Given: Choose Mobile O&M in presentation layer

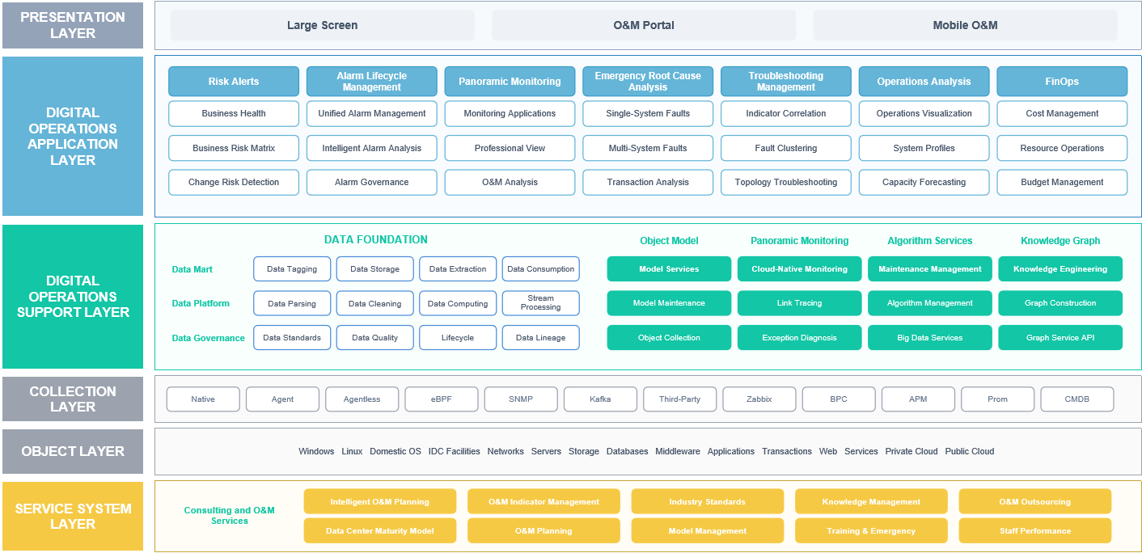Looking at the screenshot, I should coord(965,25).
